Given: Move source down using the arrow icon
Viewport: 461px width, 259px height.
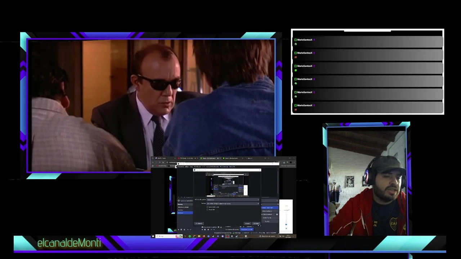Looking at the screenshot, I should pyautogui.click(x=214, y=230).
